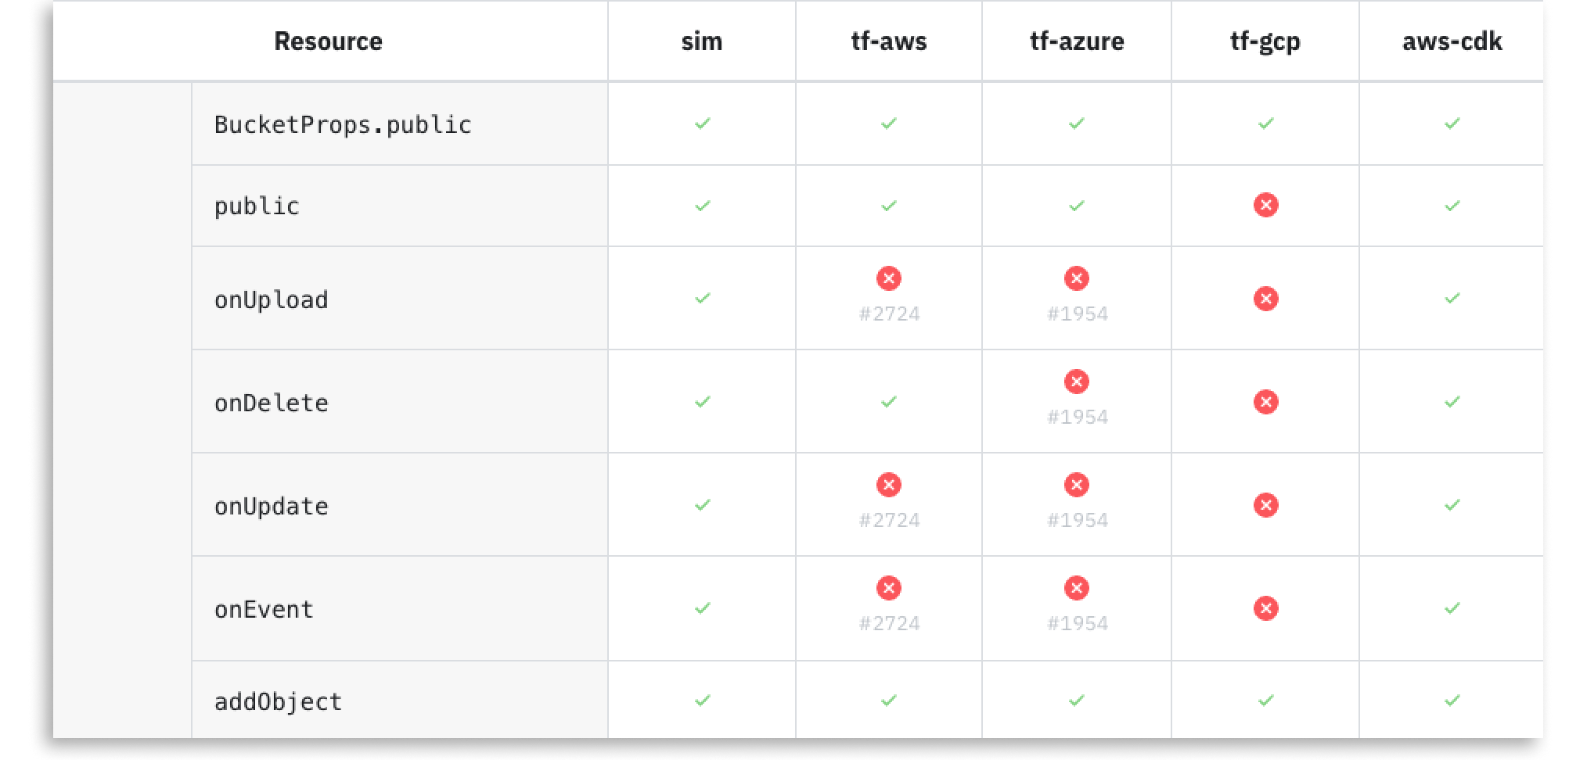1587x760 pixels.
Task: Click the green check for addObject tf-gcp
Action: [x=1265, y=701]
